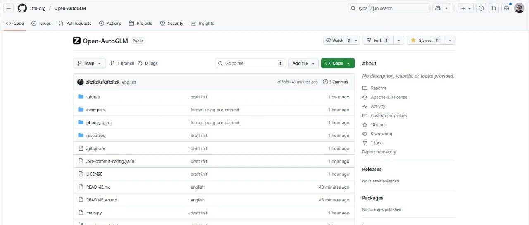Click the tag icon beside 0 Tags
Screen dimensions: 529x225
pyautogui.click(x=140, y=63)
